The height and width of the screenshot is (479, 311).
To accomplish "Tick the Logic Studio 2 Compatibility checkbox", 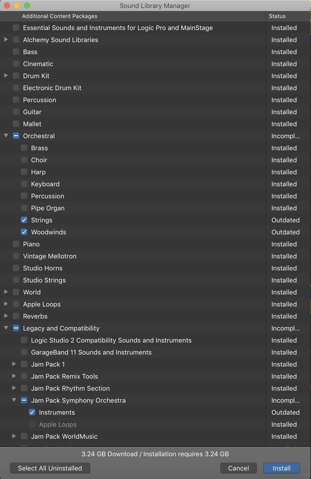I will 24,340.
